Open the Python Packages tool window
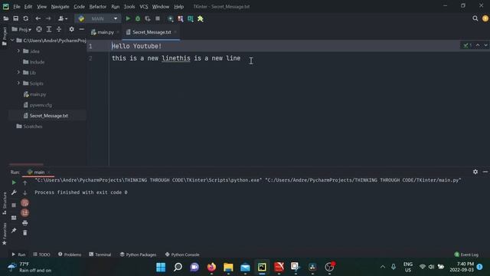Viewport: 490px width, 276px height. [138, 255]
